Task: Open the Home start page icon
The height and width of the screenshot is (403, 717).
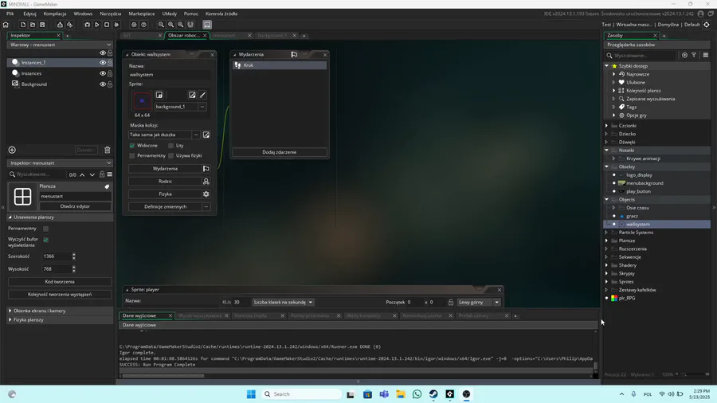Action: [6, 25]
